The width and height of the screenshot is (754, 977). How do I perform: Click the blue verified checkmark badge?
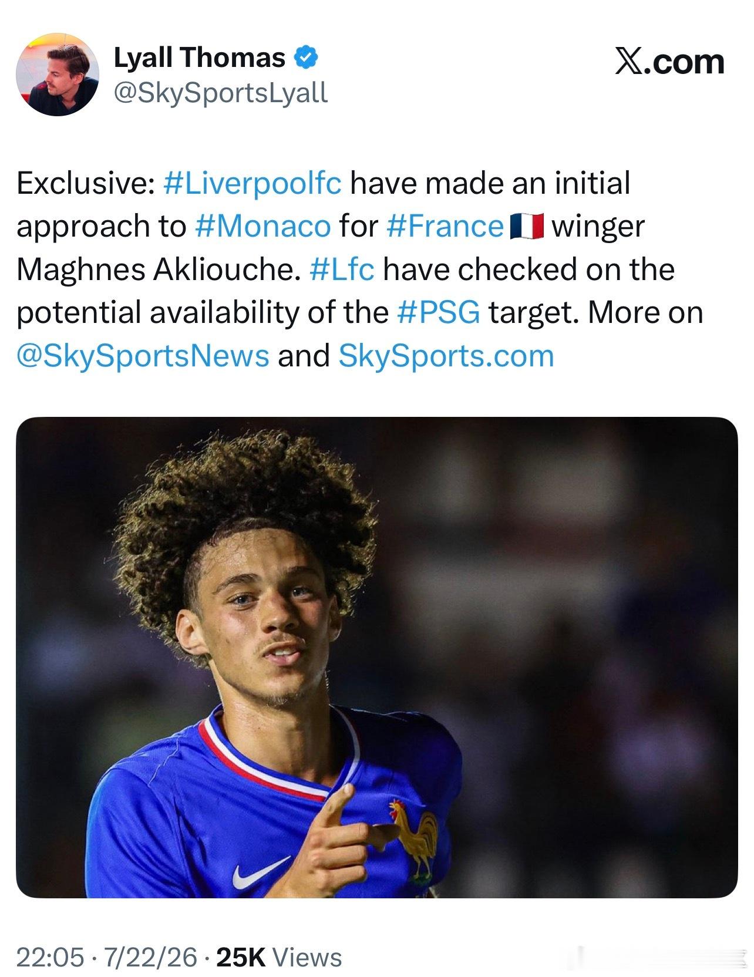(x=306, y=58)
